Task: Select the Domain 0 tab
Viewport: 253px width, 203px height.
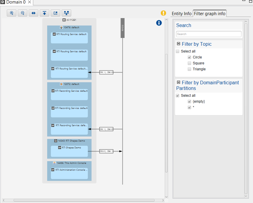Action: point(13,2)
